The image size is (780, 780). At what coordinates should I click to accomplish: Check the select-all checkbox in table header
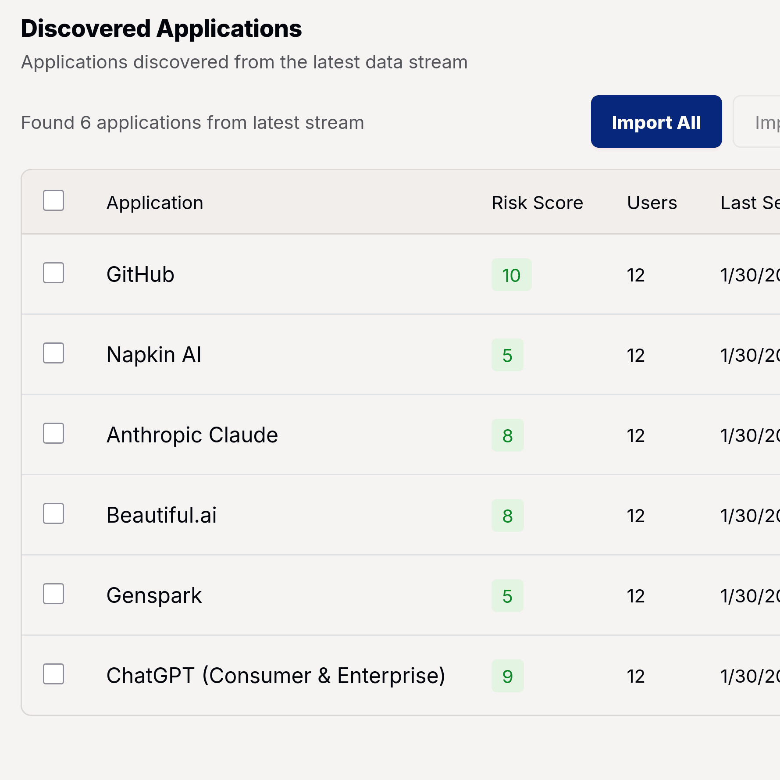tap(53, 200)
